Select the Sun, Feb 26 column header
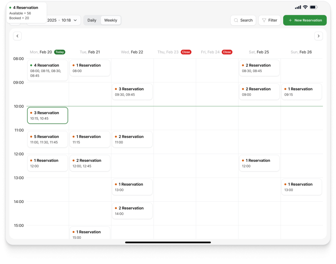The height and width of the screenshot is (264, 336). click(x=301, y=52)
